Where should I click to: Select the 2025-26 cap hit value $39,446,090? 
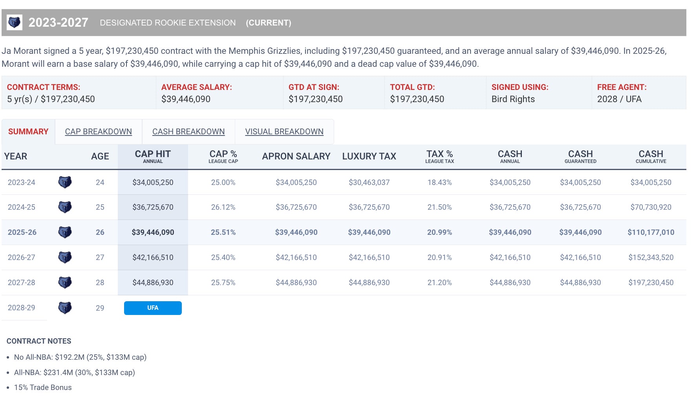click(x=153, y=232)
